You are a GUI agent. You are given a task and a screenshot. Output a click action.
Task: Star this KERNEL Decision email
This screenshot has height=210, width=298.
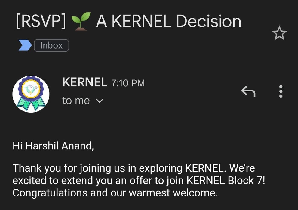point(279,33)
